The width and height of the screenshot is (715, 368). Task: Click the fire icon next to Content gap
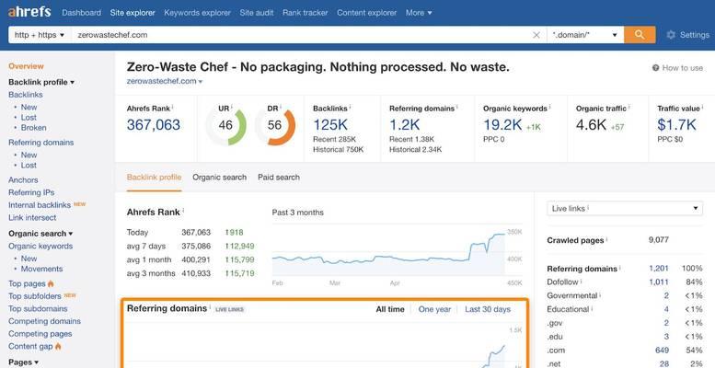[x=58, y=346]
